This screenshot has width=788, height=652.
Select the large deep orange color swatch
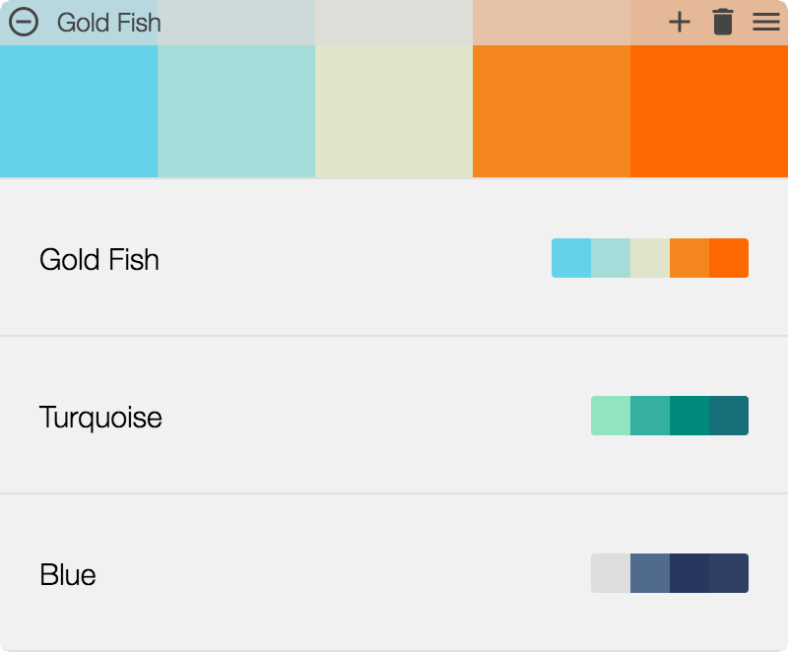[x=709, y=110]
